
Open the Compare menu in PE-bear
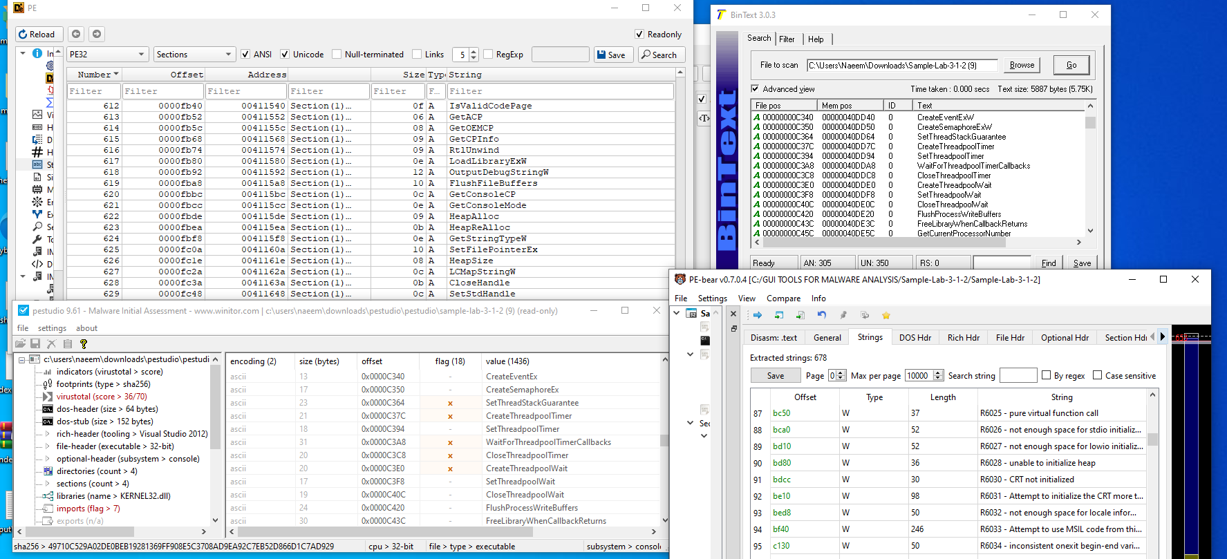tap(783, 299)
